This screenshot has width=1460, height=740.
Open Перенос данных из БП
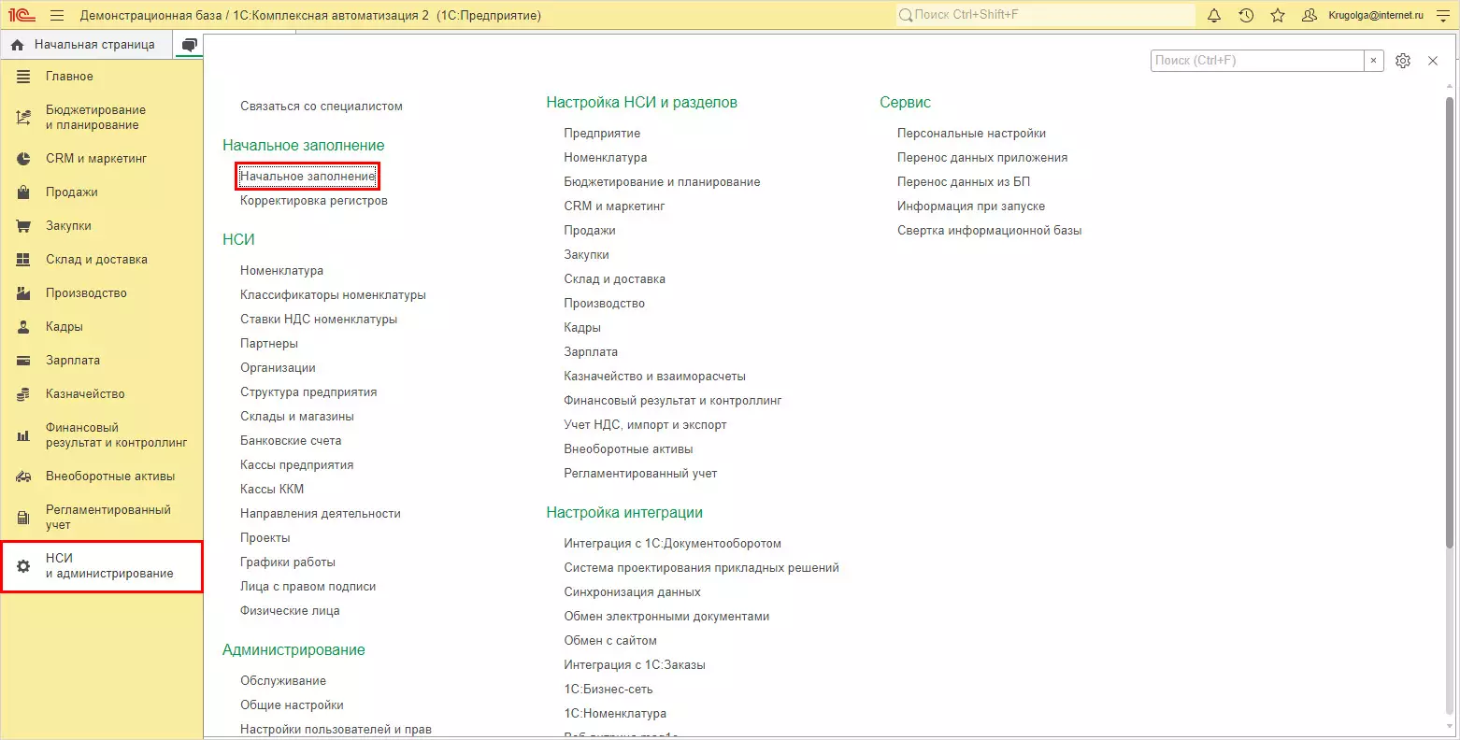coord(964,182)
